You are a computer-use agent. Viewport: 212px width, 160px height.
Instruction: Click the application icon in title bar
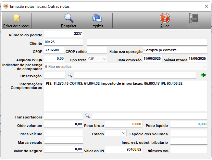6,6
